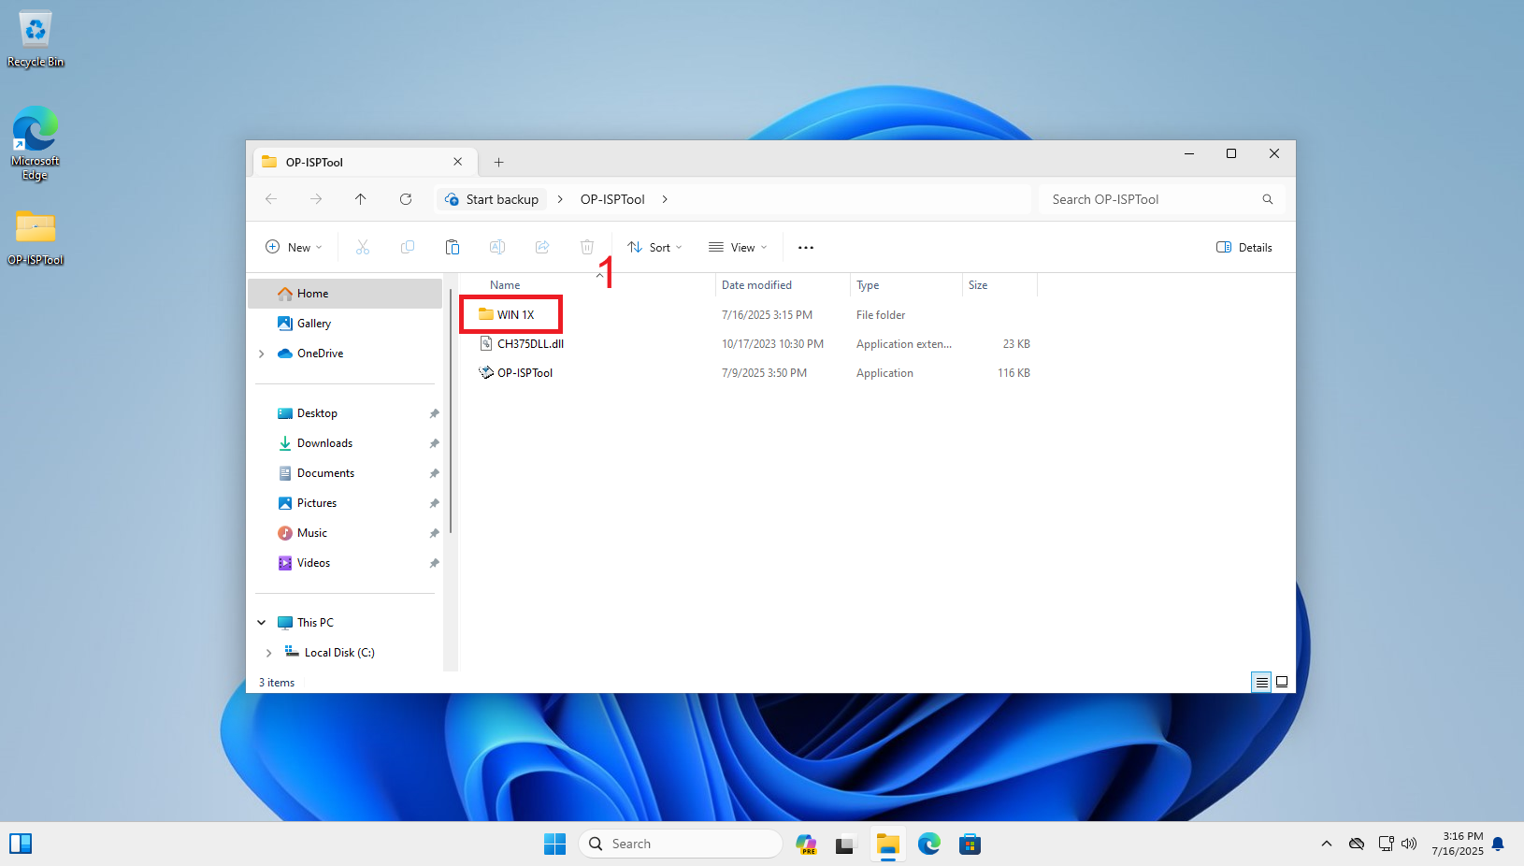
Task: Go up one folder level arrow
Action: point(361,199)
